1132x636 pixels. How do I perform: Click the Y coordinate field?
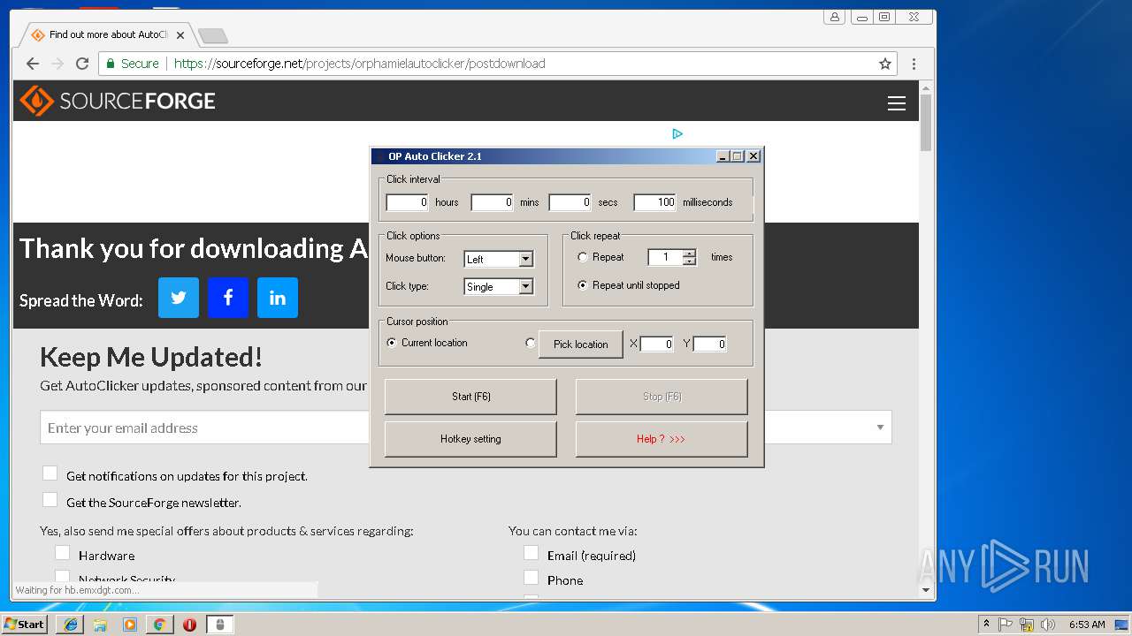tap(709, 344)
